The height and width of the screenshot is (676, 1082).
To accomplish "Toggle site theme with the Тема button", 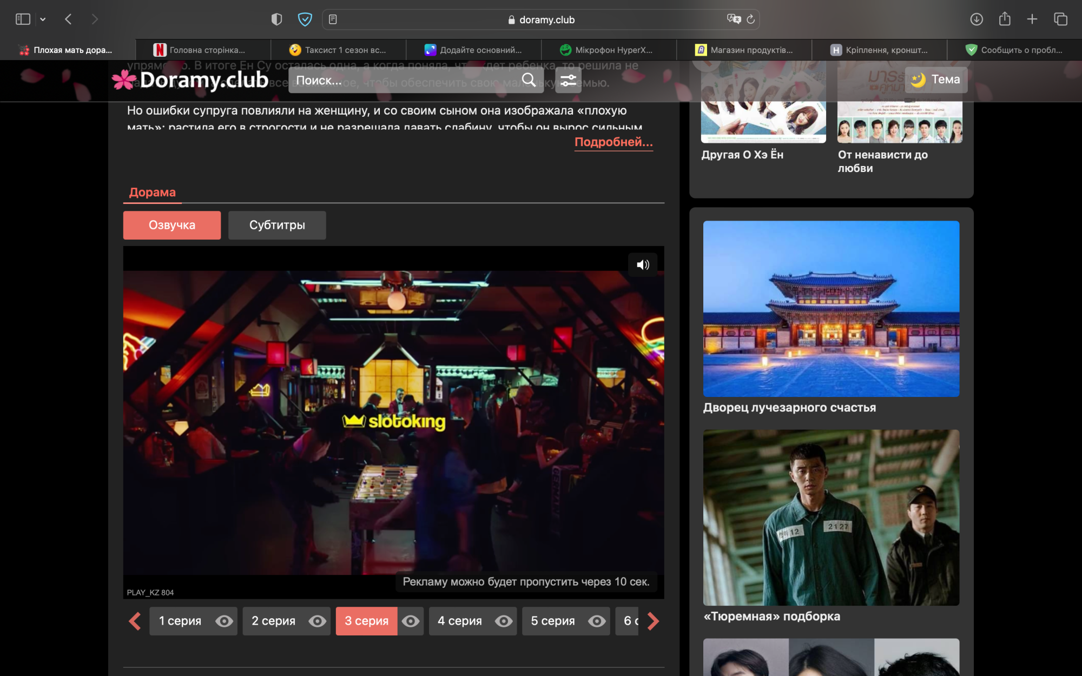I will coord(935,79).
